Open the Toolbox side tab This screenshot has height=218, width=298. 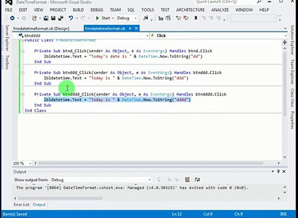click(x=7, y=62)
